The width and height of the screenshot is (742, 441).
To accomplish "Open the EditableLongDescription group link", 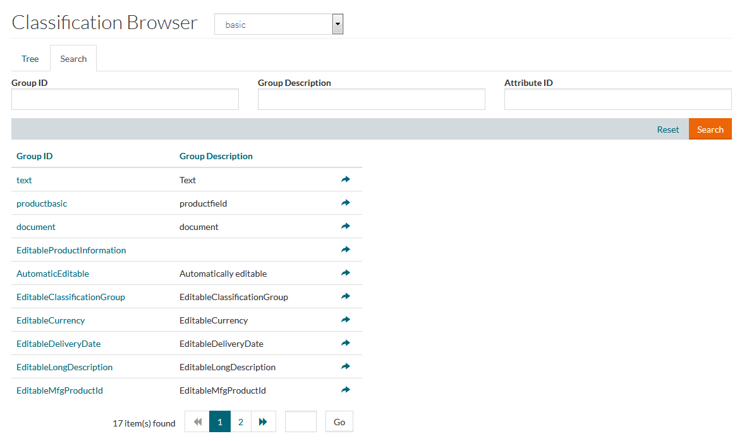I will coord(64,367).
